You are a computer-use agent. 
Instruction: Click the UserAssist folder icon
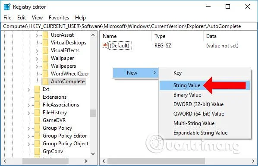(x=45, y=35)
